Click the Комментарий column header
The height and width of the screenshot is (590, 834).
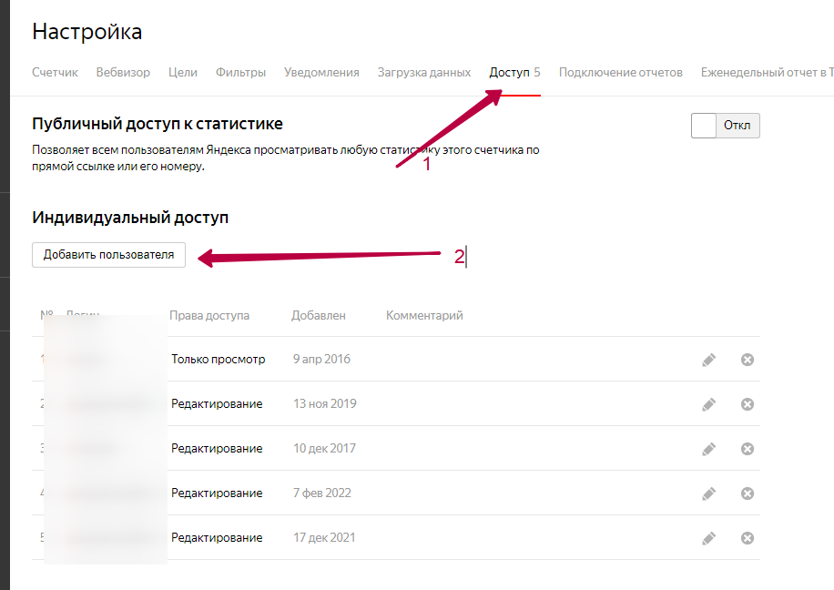(x=424, y=315)
